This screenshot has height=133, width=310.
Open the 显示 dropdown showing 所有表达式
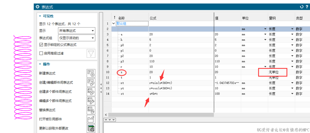(76, 31)
